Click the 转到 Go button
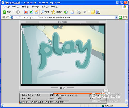Viewport: 129px width, 108px height. [123, 18]
